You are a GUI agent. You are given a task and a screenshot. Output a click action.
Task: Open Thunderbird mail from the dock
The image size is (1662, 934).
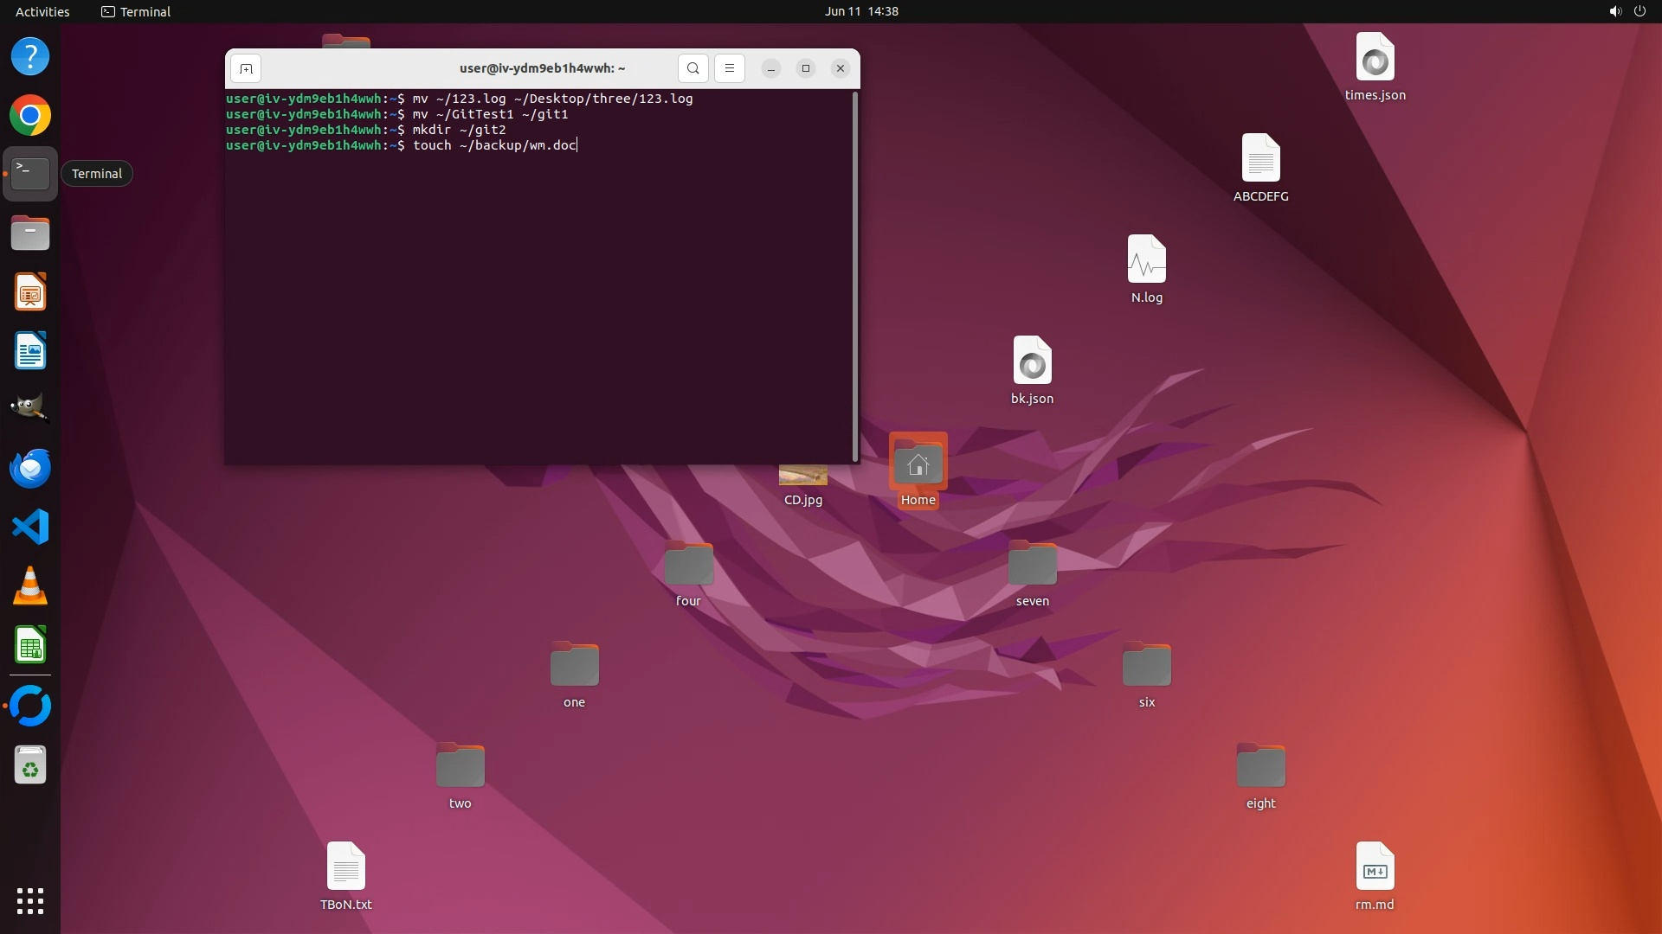pos(30,468)
